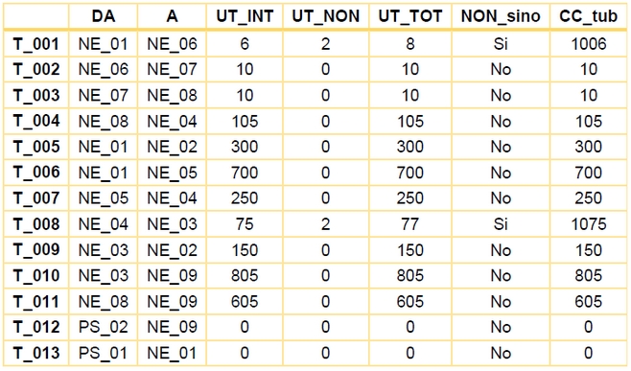Select row header T_008

(x=36, y=224)
